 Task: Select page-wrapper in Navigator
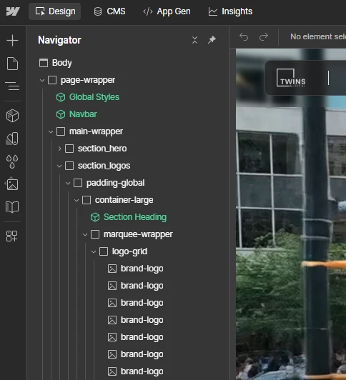[x=88, y=80]
